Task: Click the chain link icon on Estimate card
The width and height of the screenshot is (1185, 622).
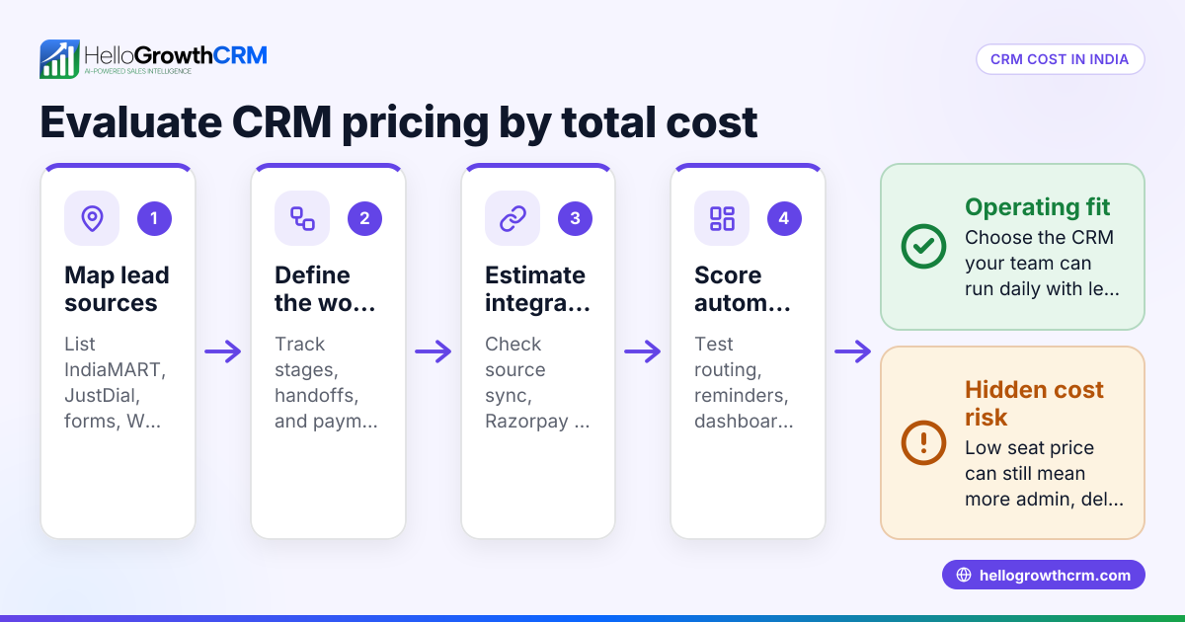Action: coord(513,218)
